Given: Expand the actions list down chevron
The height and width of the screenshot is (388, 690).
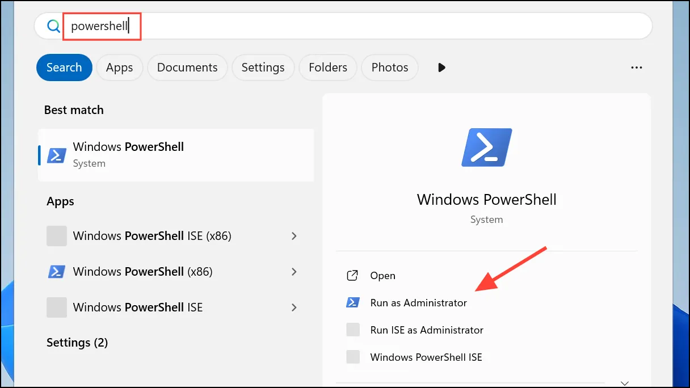Looking at the screenshot, I should tap(625, 383).
